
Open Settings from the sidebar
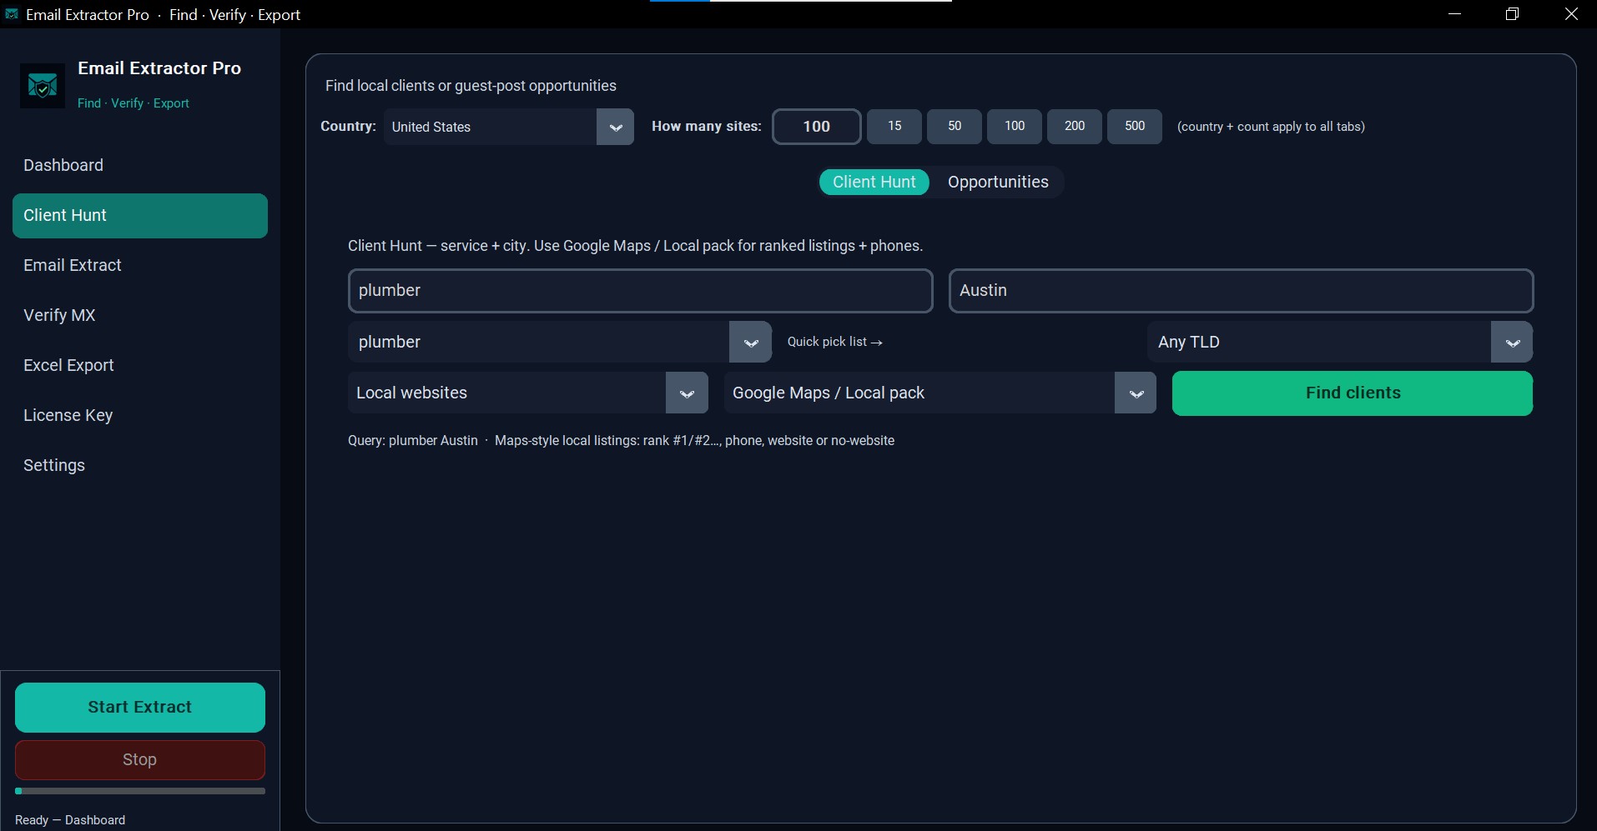(x=140, y=465)
